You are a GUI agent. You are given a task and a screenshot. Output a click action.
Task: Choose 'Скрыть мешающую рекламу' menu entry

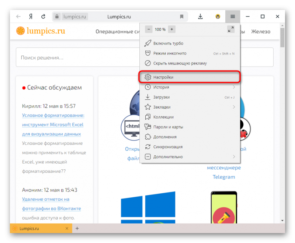click(x=190, y=63)
